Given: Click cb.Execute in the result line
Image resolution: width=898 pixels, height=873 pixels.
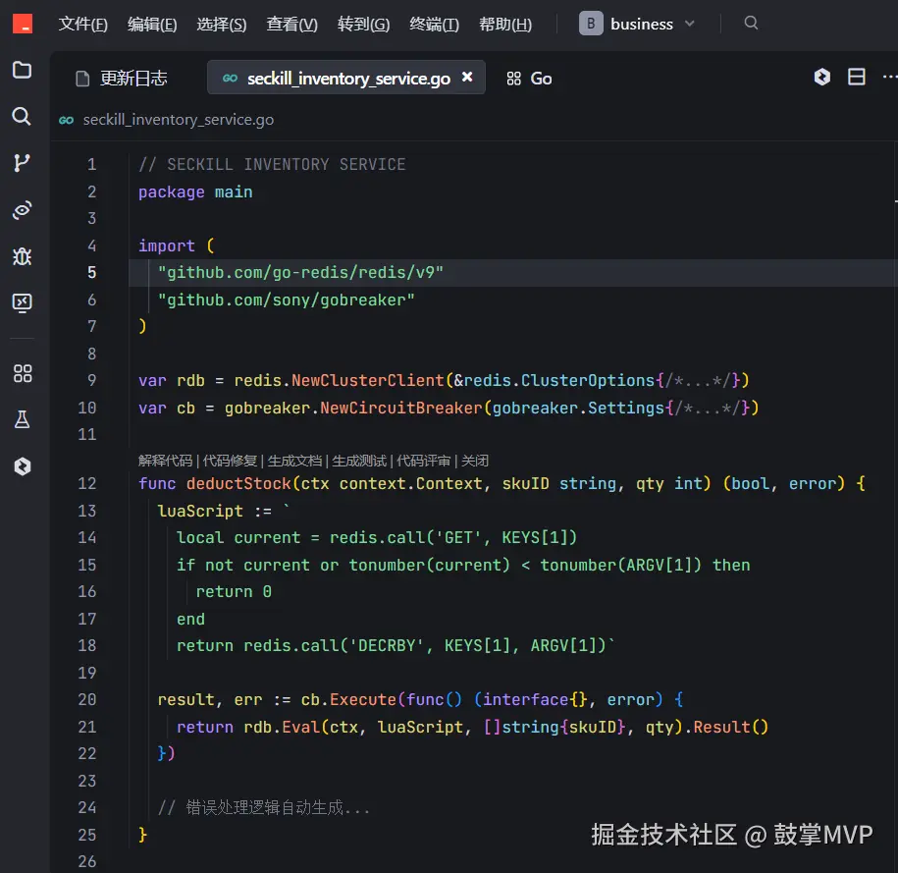Looking at the screenshot, I should (348, 700).
